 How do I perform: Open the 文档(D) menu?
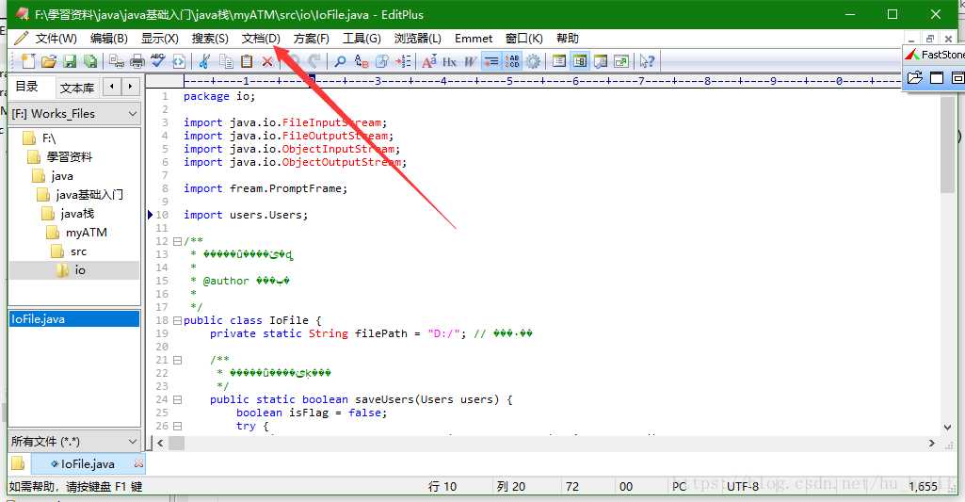[x=261, y=39]
